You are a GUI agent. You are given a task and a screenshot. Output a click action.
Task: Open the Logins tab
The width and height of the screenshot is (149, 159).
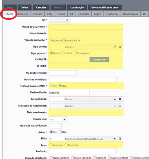coord(98,14)
